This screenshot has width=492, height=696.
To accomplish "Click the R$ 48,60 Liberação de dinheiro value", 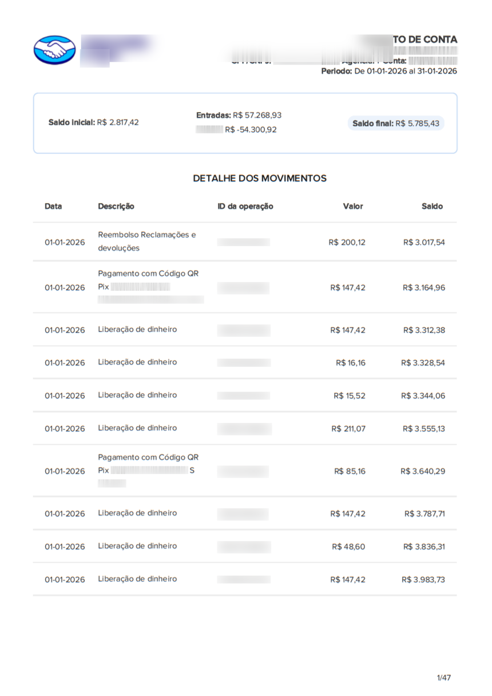I will pos(348,547).
